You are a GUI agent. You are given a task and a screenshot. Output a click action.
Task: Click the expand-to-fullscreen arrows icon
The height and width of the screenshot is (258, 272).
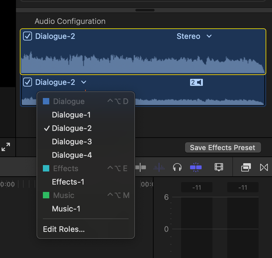click(6, 147)
